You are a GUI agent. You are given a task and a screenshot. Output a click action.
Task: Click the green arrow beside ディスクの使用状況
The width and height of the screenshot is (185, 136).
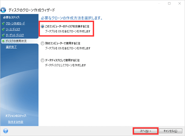point(3,41)
